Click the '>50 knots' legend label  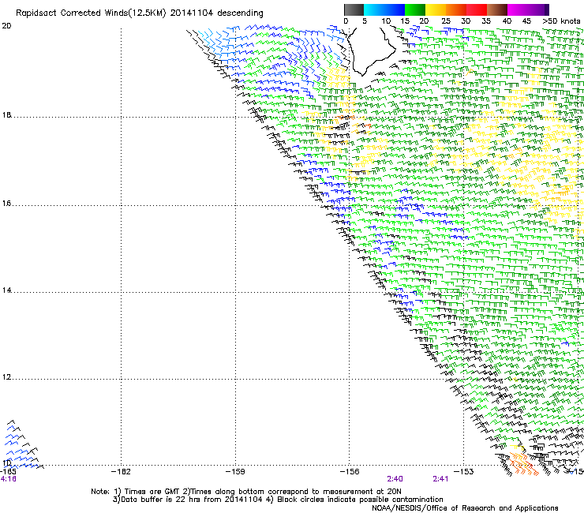click(x=561, y=21)
